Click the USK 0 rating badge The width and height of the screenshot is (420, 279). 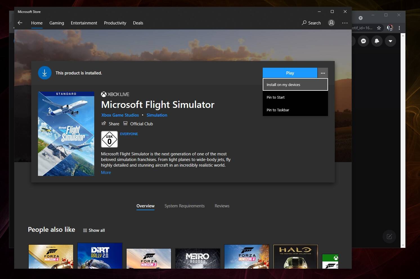pyautogui.click(x=109, y=139)
